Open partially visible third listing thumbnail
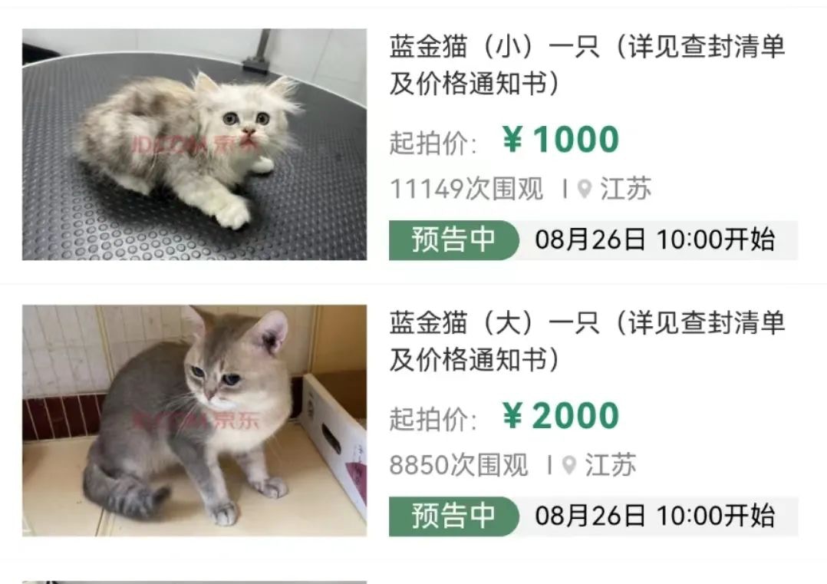The image size is (827, 584). (194, 582)
